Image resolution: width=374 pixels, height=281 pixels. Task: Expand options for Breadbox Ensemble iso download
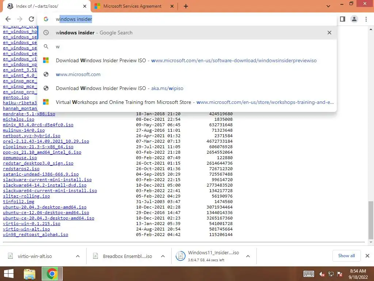(x=163, y=256)
